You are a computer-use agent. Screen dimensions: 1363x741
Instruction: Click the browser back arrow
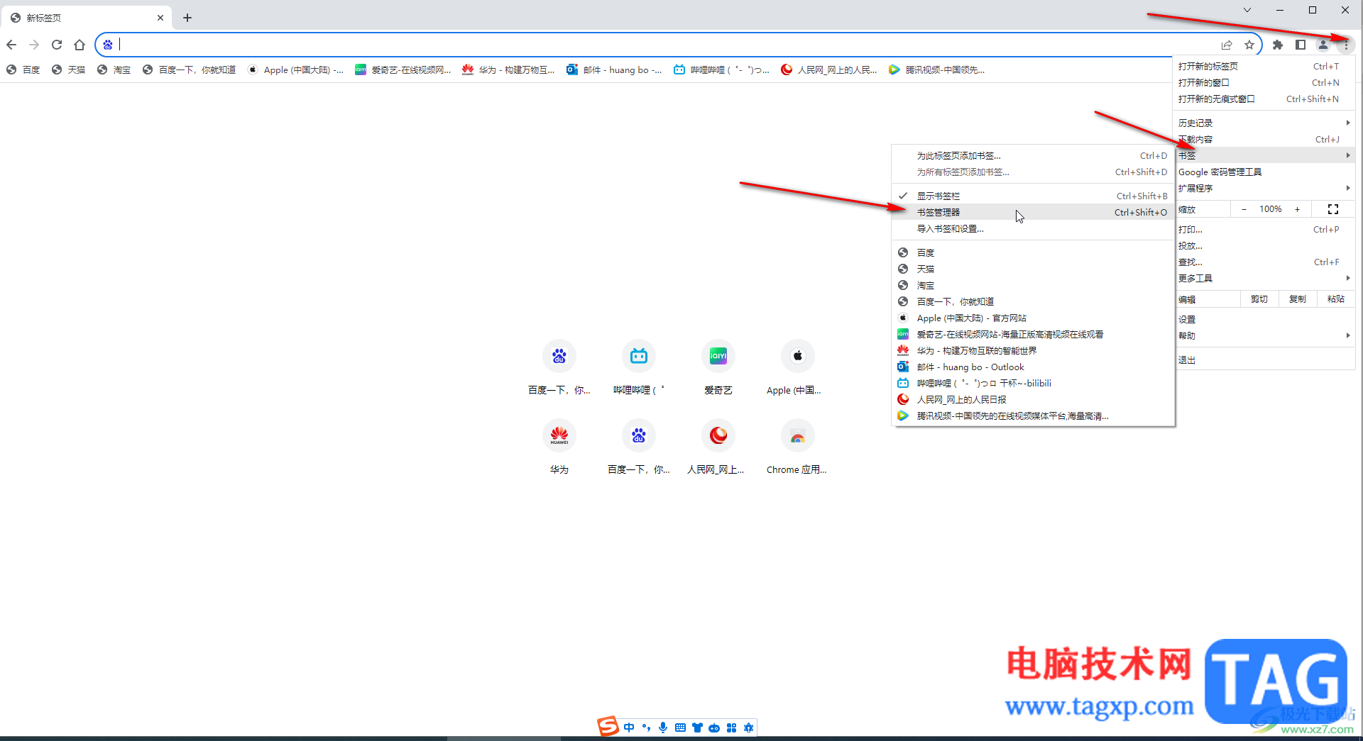point(11,45)
